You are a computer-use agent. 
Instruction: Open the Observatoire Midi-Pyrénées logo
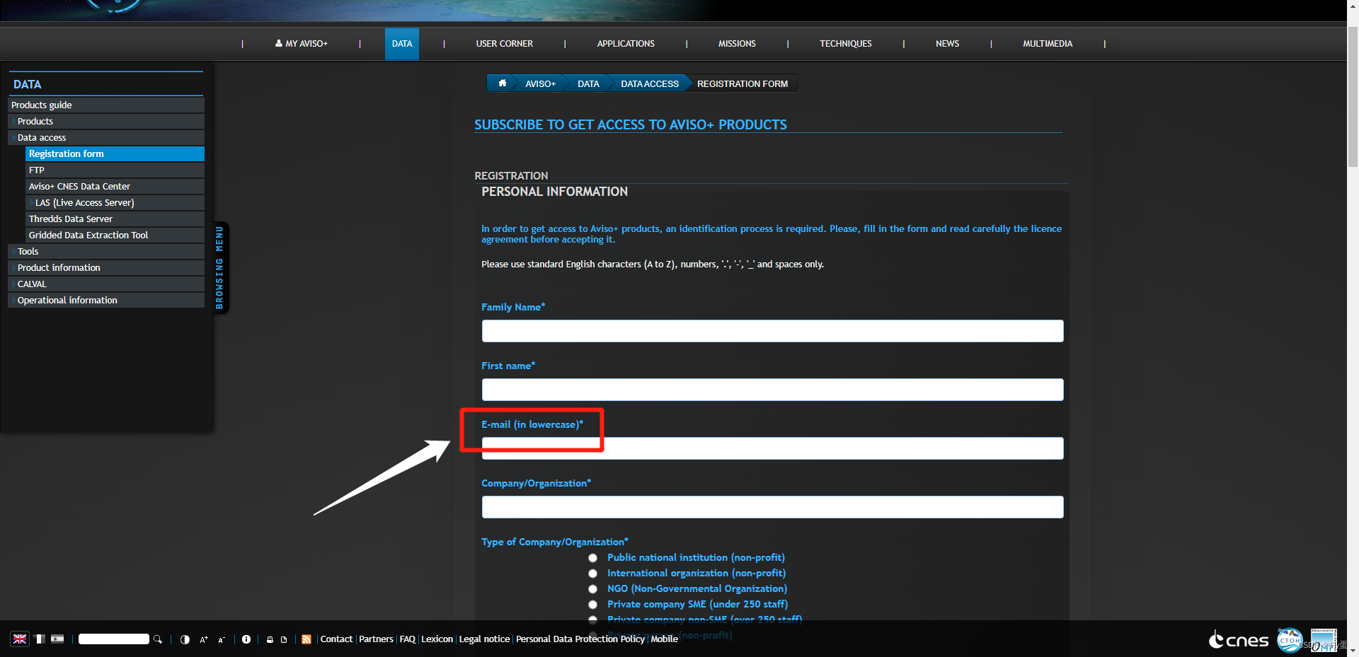tap(1324, 640)
